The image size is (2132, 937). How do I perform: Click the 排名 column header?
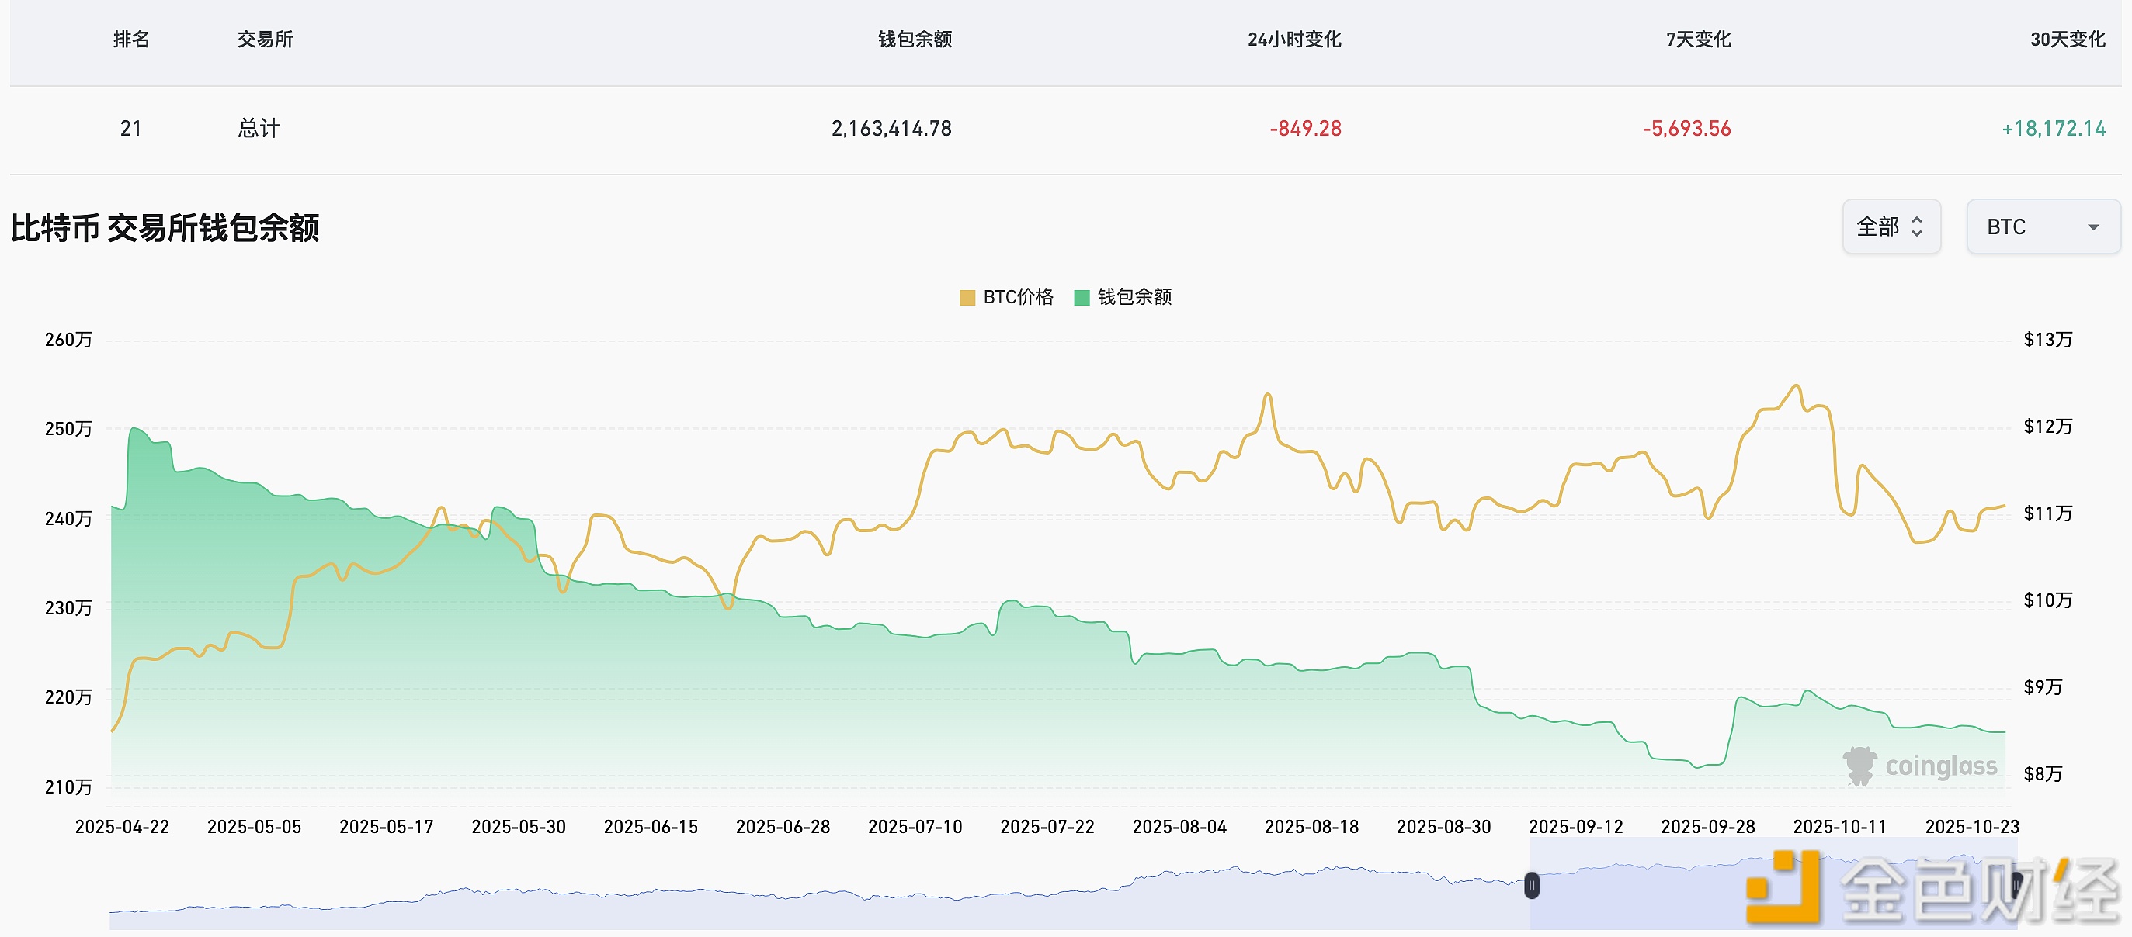[130, 39]
